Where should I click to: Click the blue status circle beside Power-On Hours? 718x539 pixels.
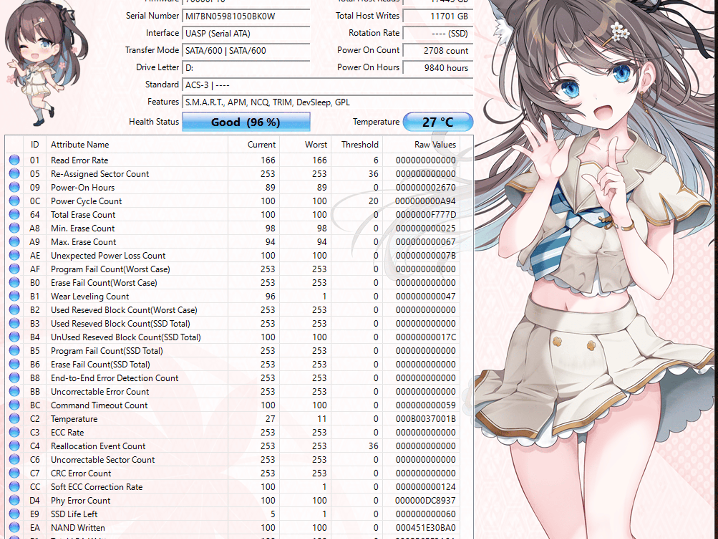(14, 187)
